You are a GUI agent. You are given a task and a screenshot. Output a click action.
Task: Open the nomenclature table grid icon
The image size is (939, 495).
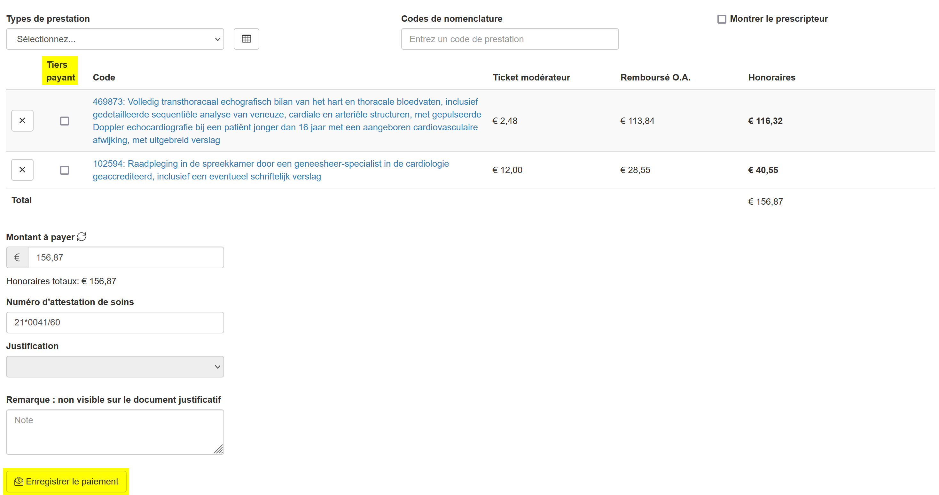click(246, 39)
